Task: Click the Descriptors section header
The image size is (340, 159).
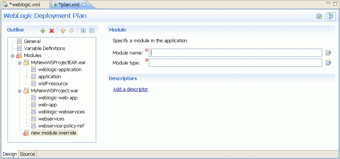Action: pos(123,78)
